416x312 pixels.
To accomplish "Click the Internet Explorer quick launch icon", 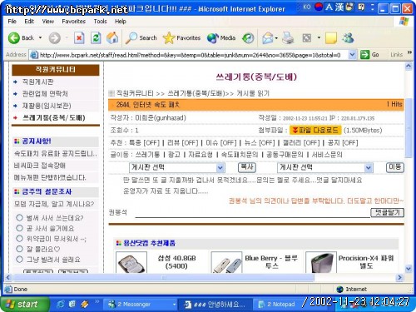I will click(60, 305).
